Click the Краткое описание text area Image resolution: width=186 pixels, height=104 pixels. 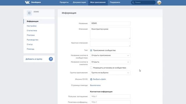110,44
